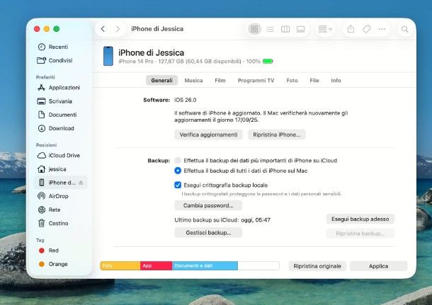Click the battery indicator icon
432x305 pixels.
[268, 61]
